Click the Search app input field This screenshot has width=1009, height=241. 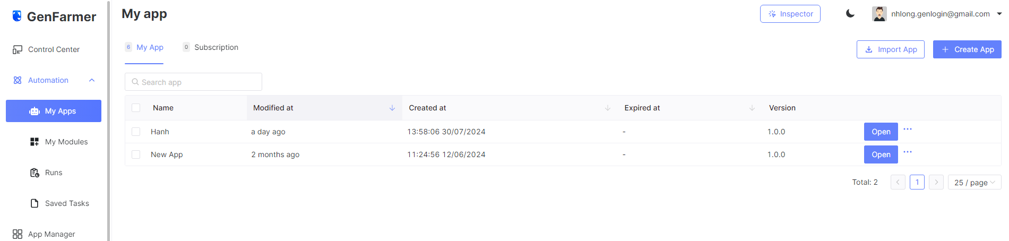[x=194, y=82]
